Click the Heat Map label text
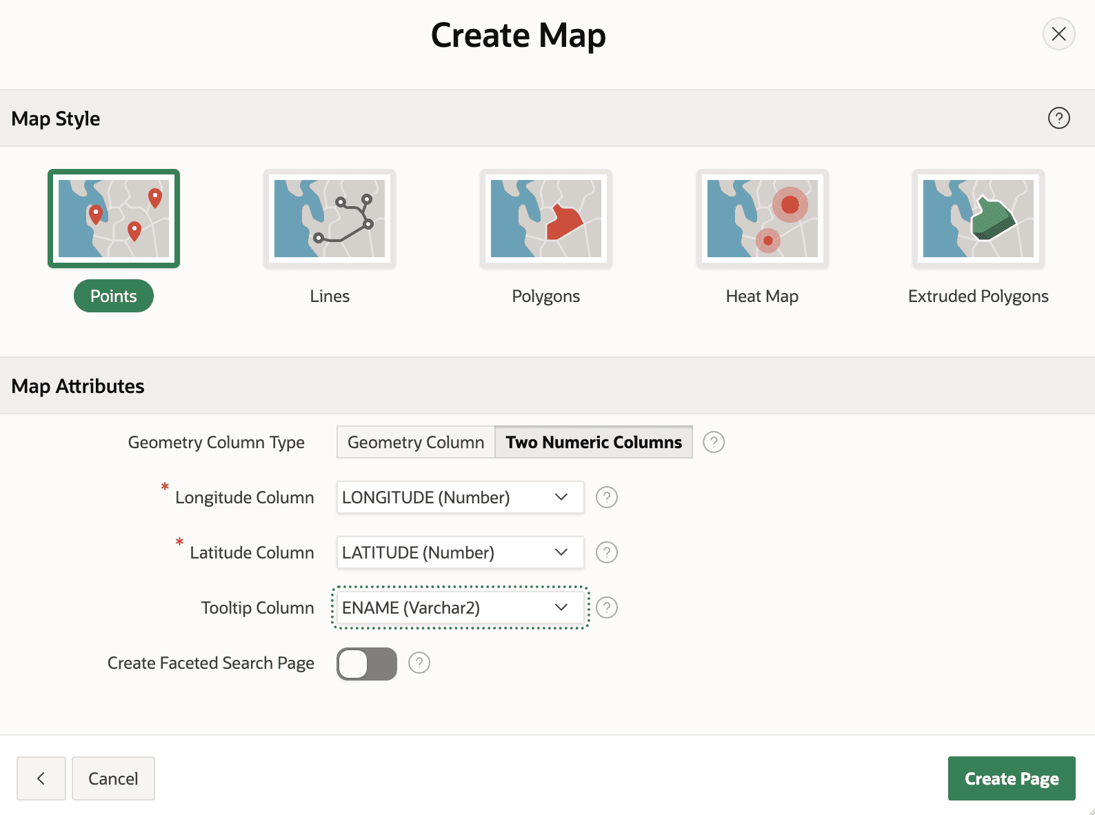Viewport: 1095px width, 815px height. pyautogui.click(x=762, y=296)
